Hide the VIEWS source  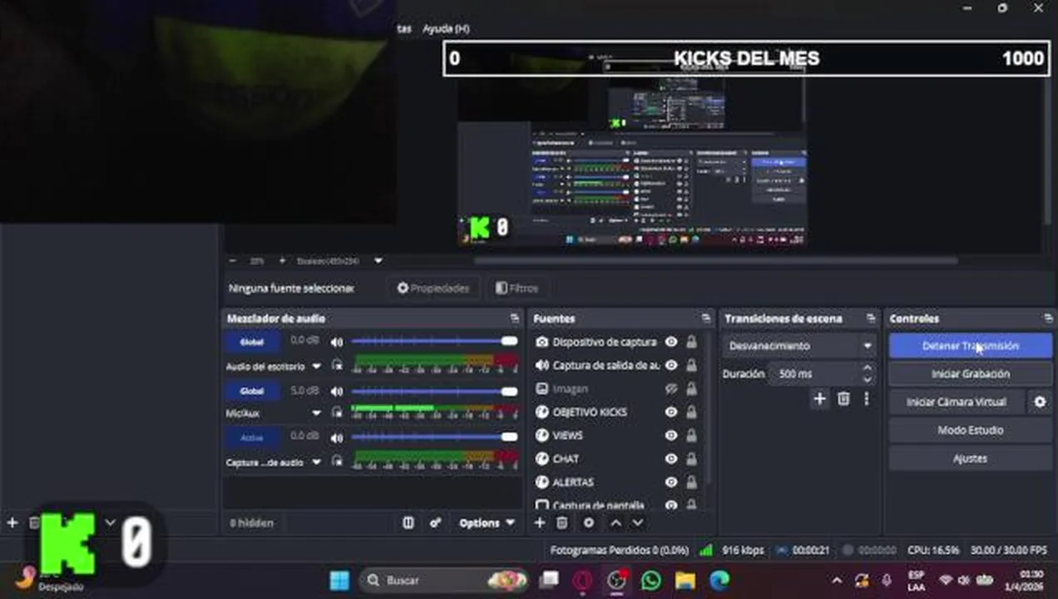[x=671, y=435]
